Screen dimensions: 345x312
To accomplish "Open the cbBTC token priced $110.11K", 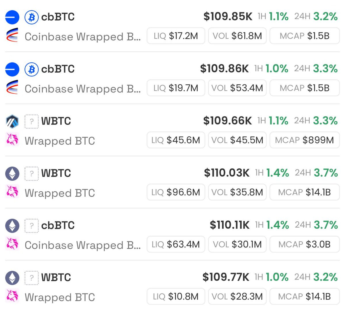I will 58,225.
